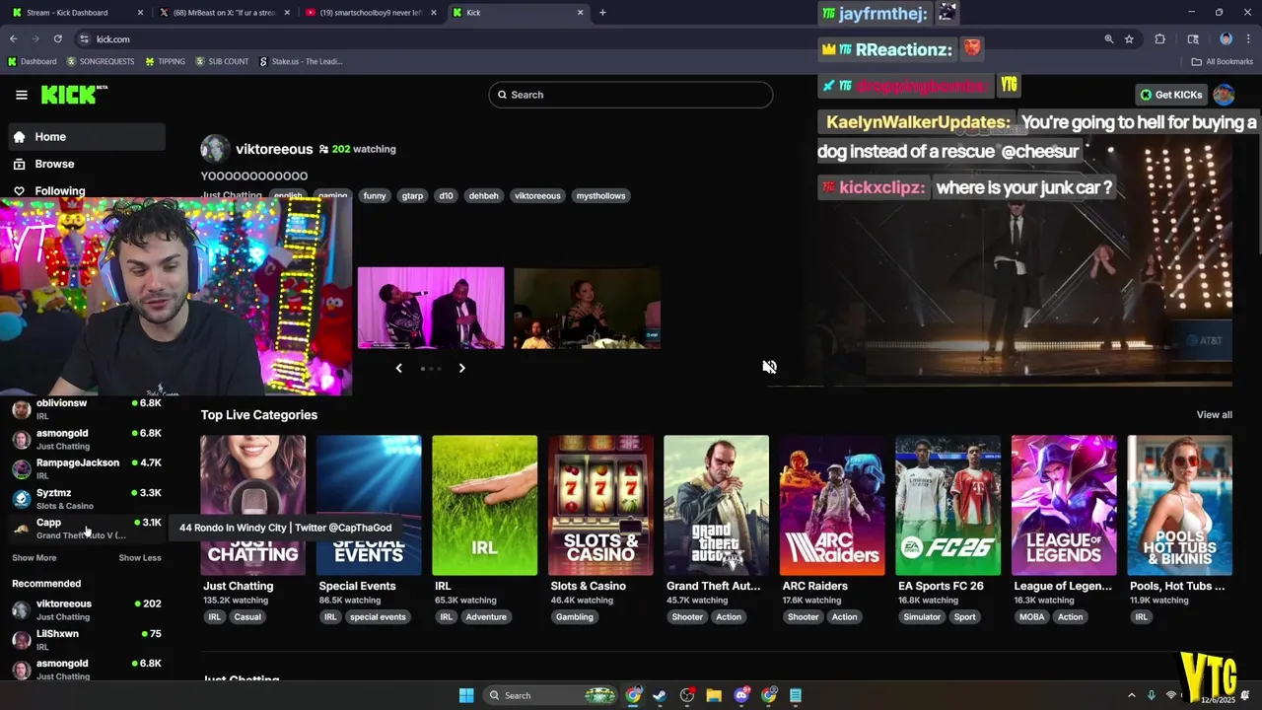
Task: Open the dinner table stream thumbnail
Action: pos(587,308)
